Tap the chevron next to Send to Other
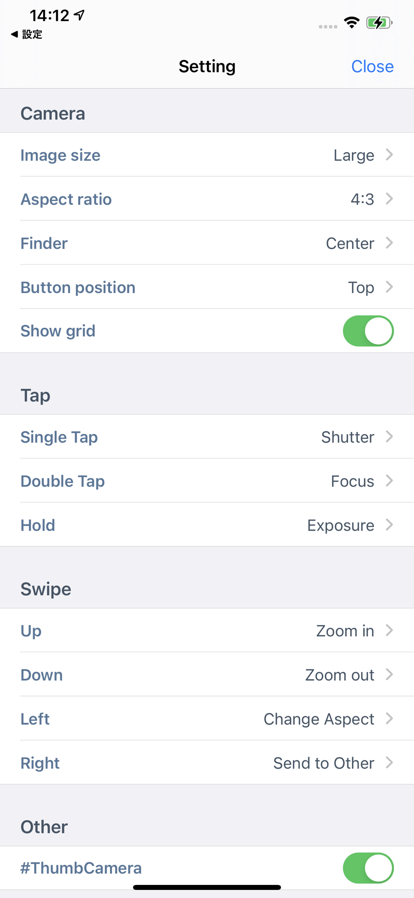Image resolution: width=414 pixels, height=898 pixels. pos(389,762)
